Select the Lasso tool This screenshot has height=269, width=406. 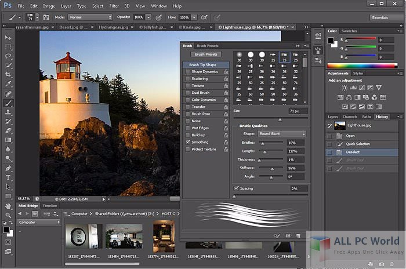8,56
